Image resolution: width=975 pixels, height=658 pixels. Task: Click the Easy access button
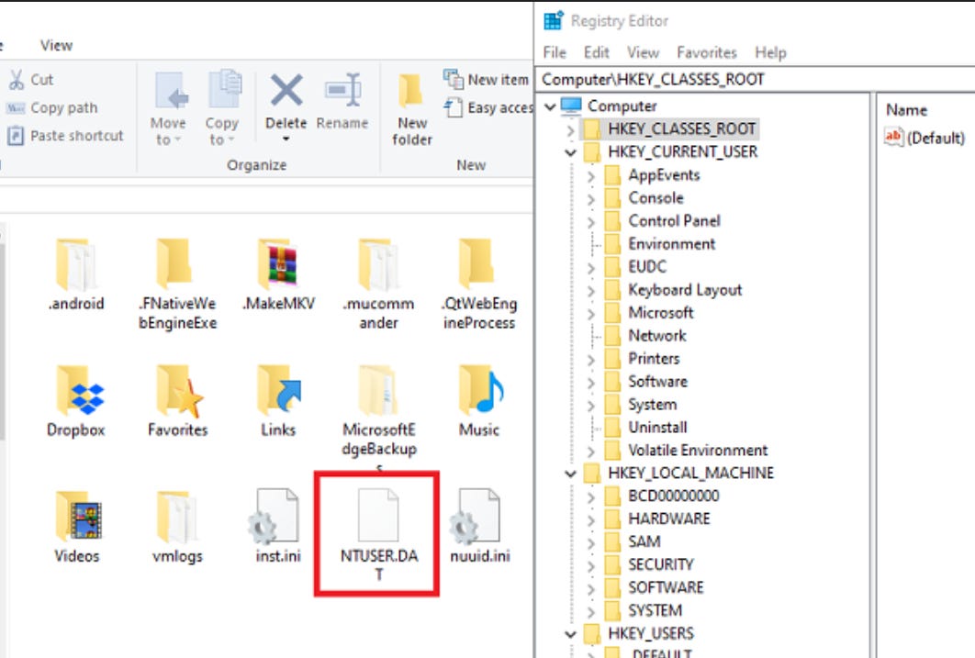[491, 107]
